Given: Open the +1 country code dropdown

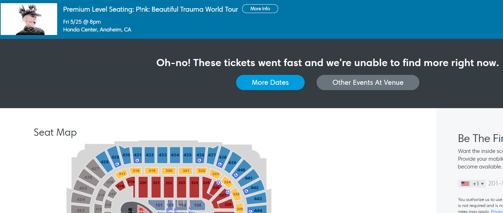Looking at the screenshot, I should [x=478, y=184].
